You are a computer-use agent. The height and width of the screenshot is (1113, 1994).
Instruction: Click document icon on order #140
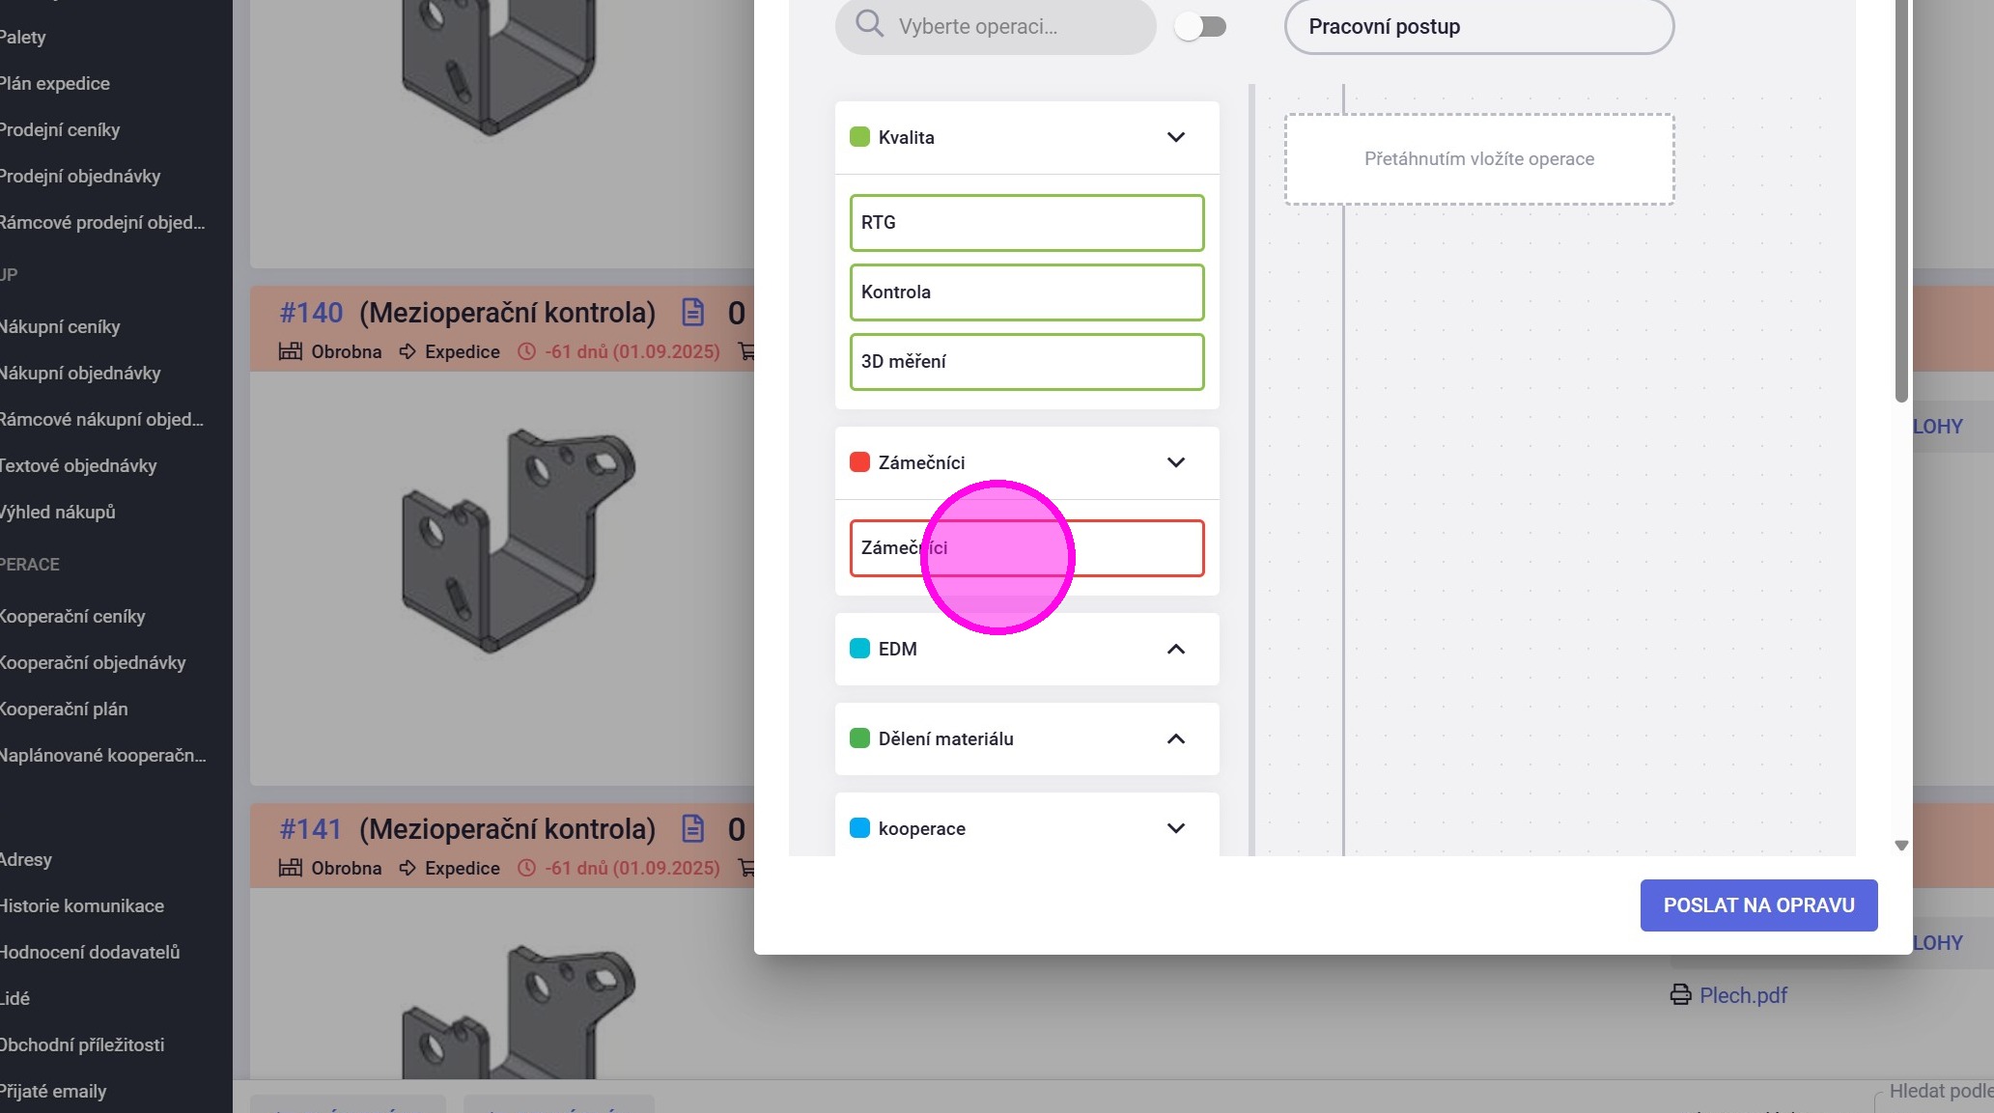(x=692, y=313)
